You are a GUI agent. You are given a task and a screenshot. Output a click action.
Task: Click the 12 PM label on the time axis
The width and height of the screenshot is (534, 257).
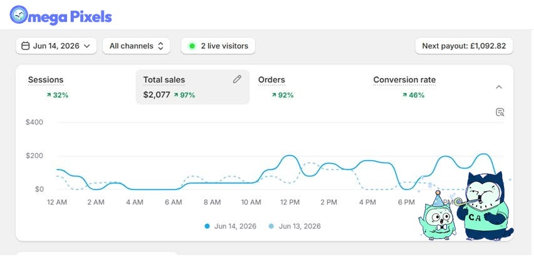click(290, 202)
